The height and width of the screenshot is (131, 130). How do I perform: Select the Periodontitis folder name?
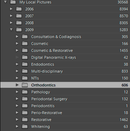(x=43, y=106)
